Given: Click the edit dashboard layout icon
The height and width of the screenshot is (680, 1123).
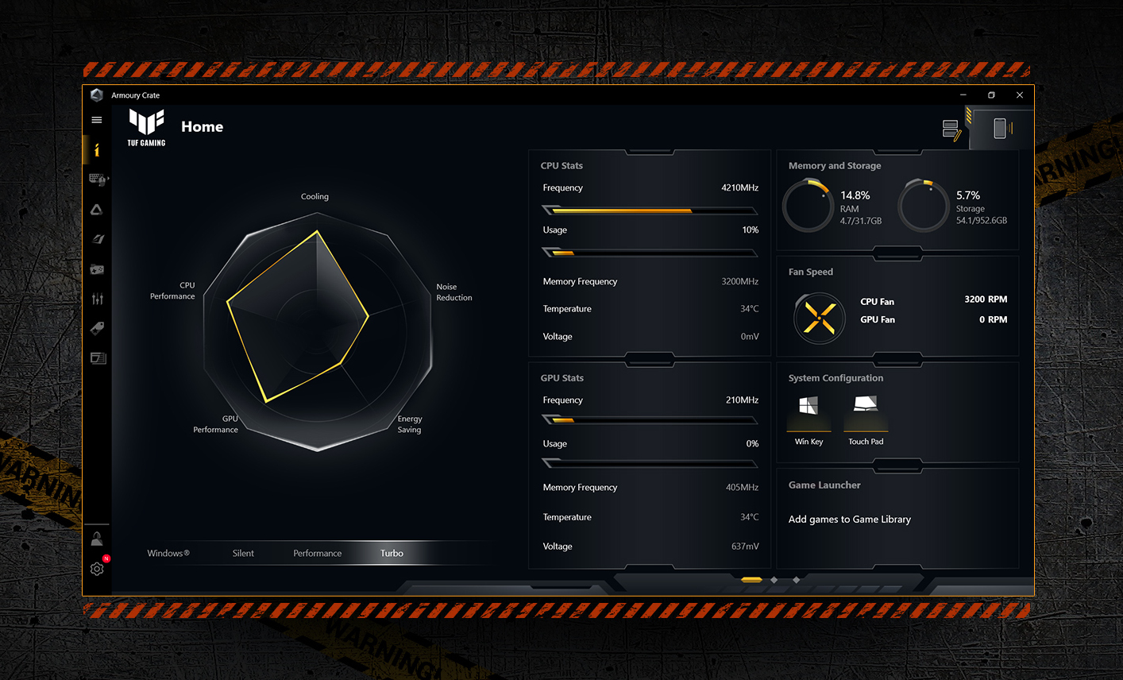Looking at the screenshot, I should pos(951,129).
